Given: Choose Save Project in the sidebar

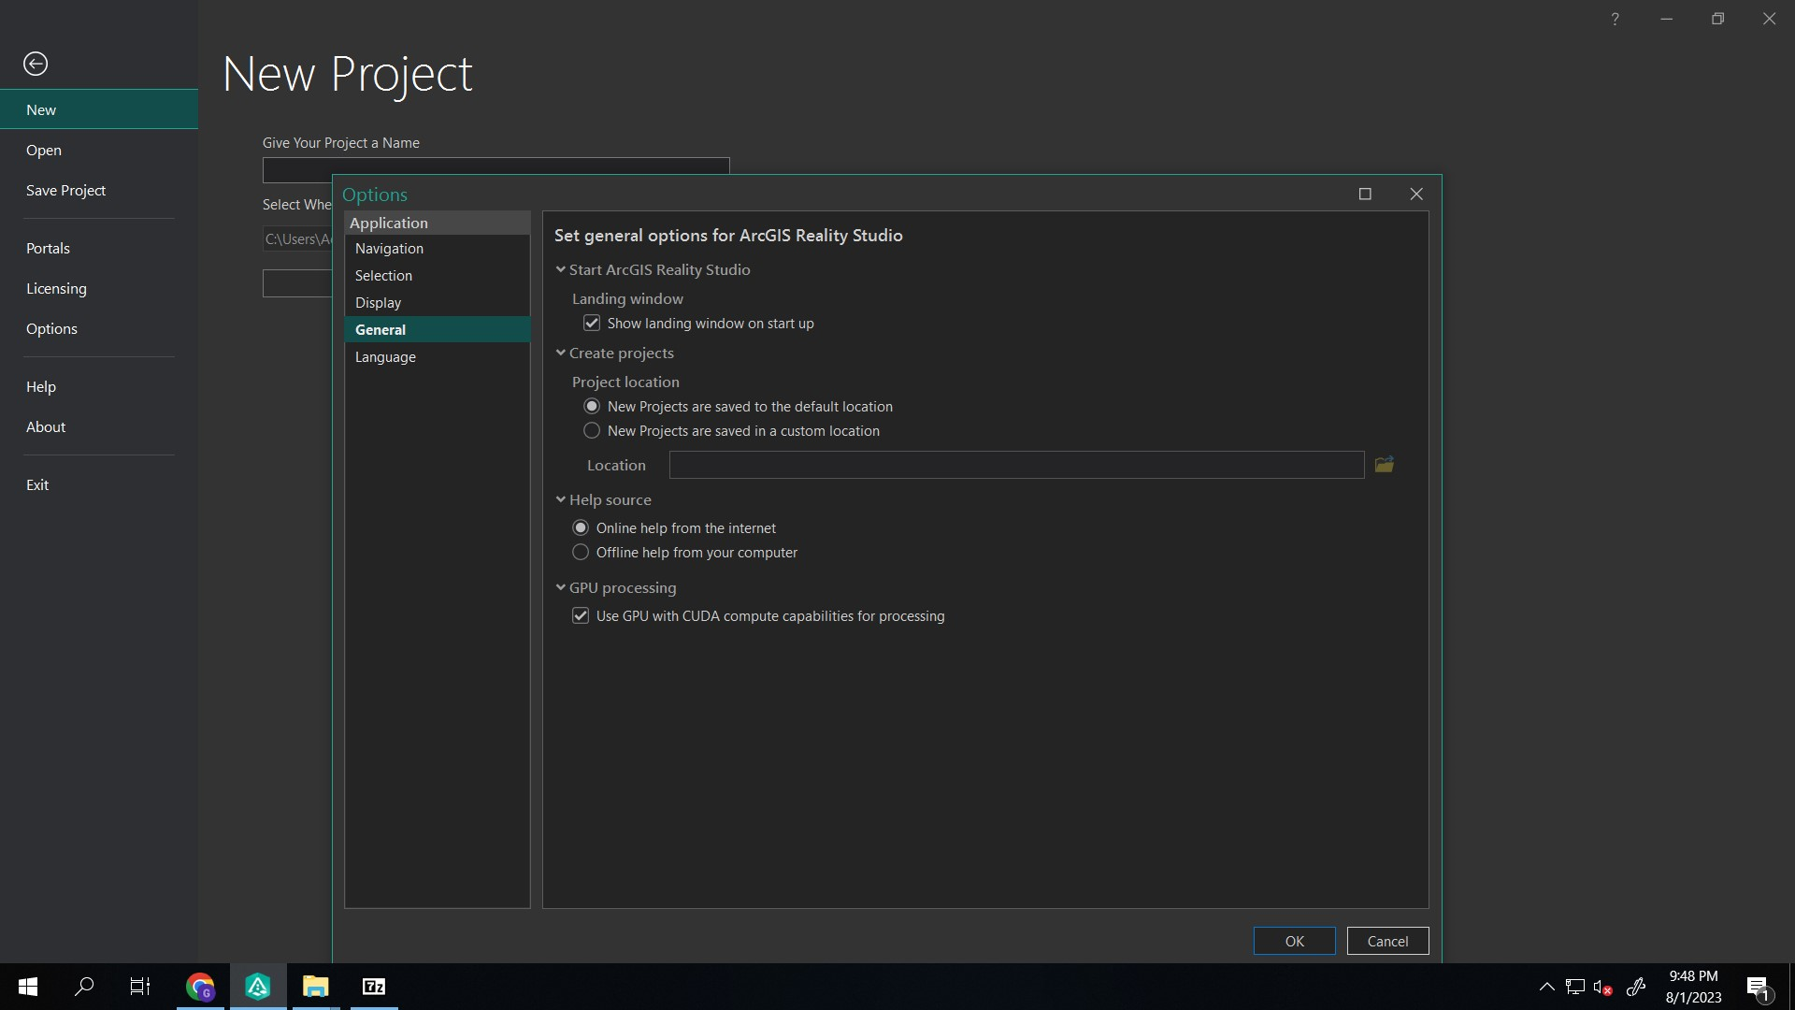Looking at the screenshot, I should click(99, 190).
